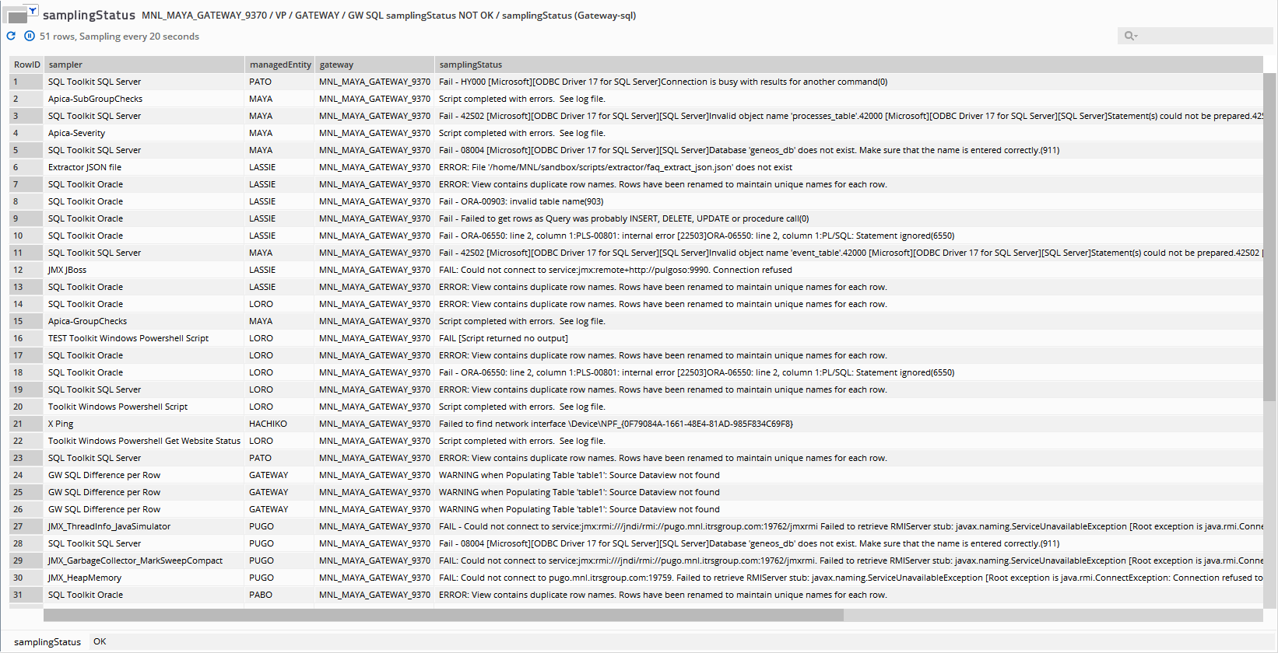Click inside the search input field
Image resolution: width=1278 pixels, height=653 pixels.
pos(1203,36)
